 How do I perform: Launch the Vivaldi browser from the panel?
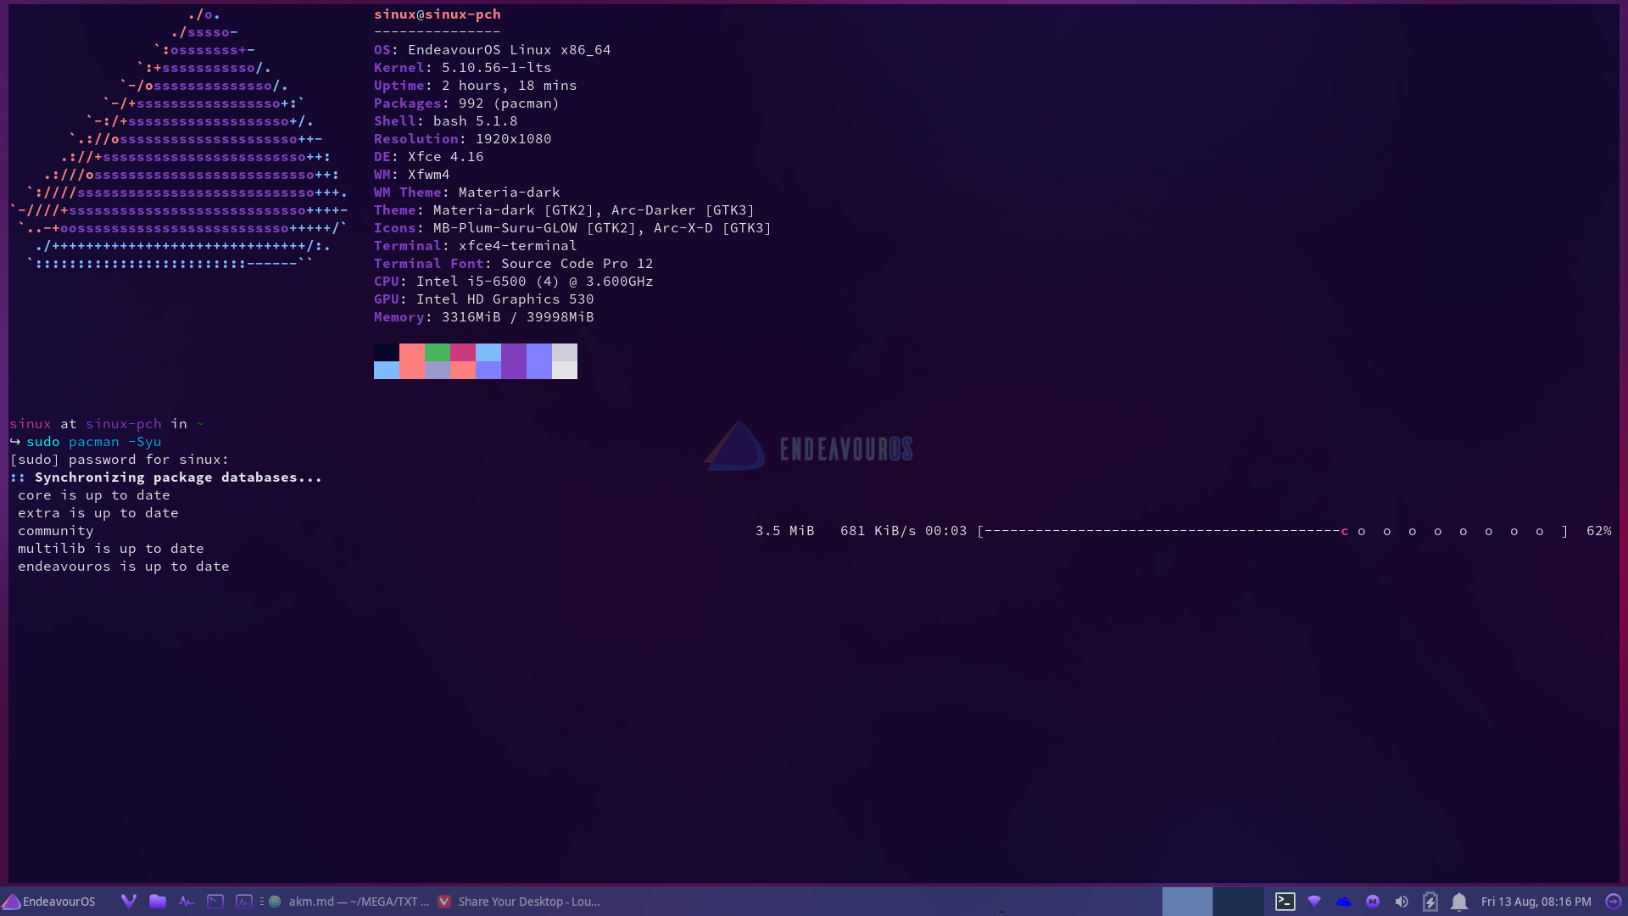(x=129, y=902)
